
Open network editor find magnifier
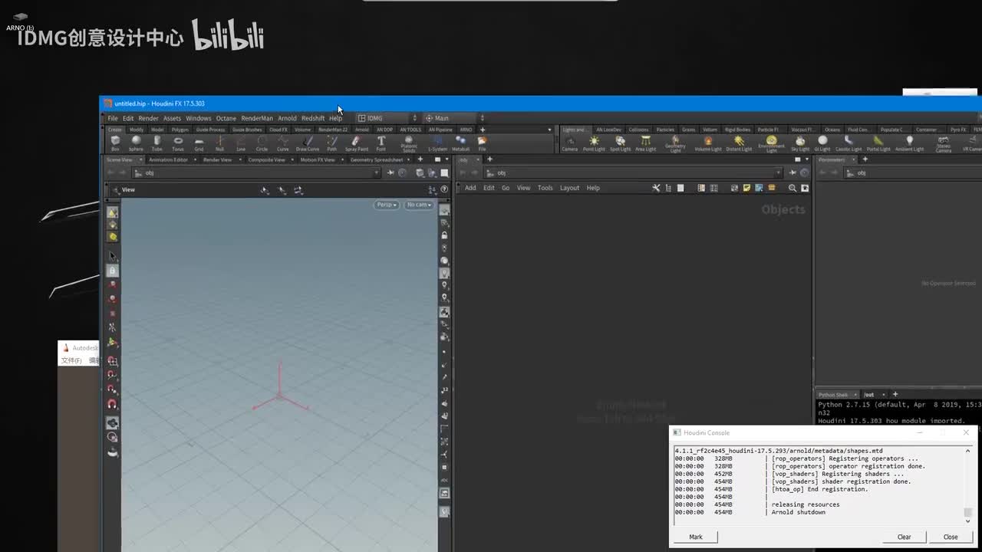(793, 188)
